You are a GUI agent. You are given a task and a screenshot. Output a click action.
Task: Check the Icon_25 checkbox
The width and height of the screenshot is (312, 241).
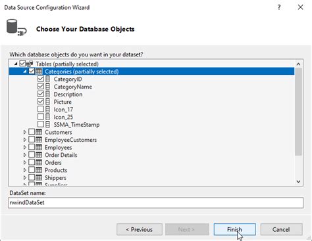point(41,117)
